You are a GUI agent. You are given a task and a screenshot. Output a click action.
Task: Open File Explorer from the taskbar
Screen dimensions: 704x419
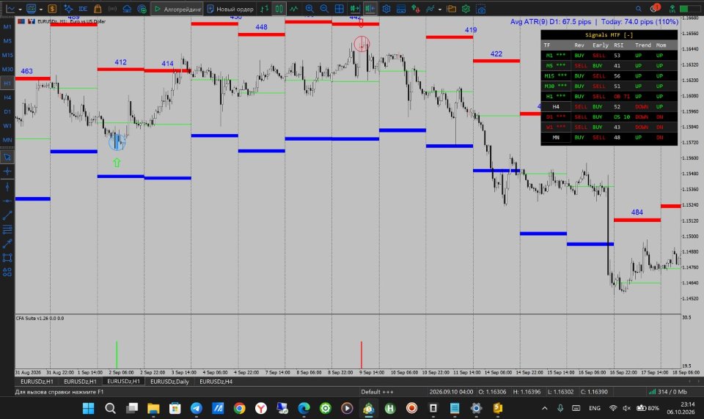coord(153,408)
